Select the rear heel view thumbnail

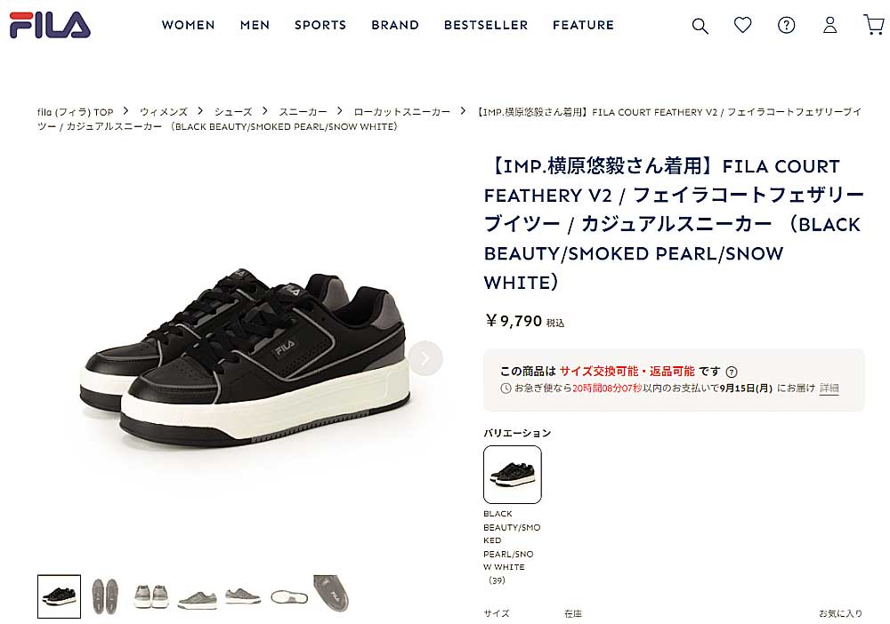pyautogui.click(x=151, y=596)
